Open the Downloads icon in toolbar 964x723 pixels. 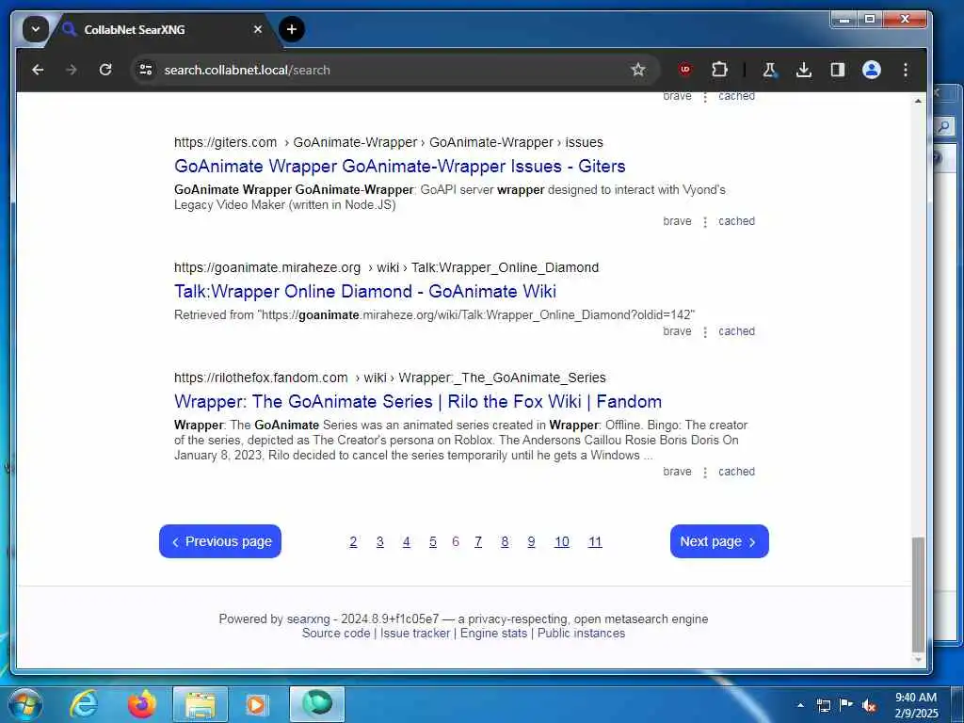pos(804,70)
